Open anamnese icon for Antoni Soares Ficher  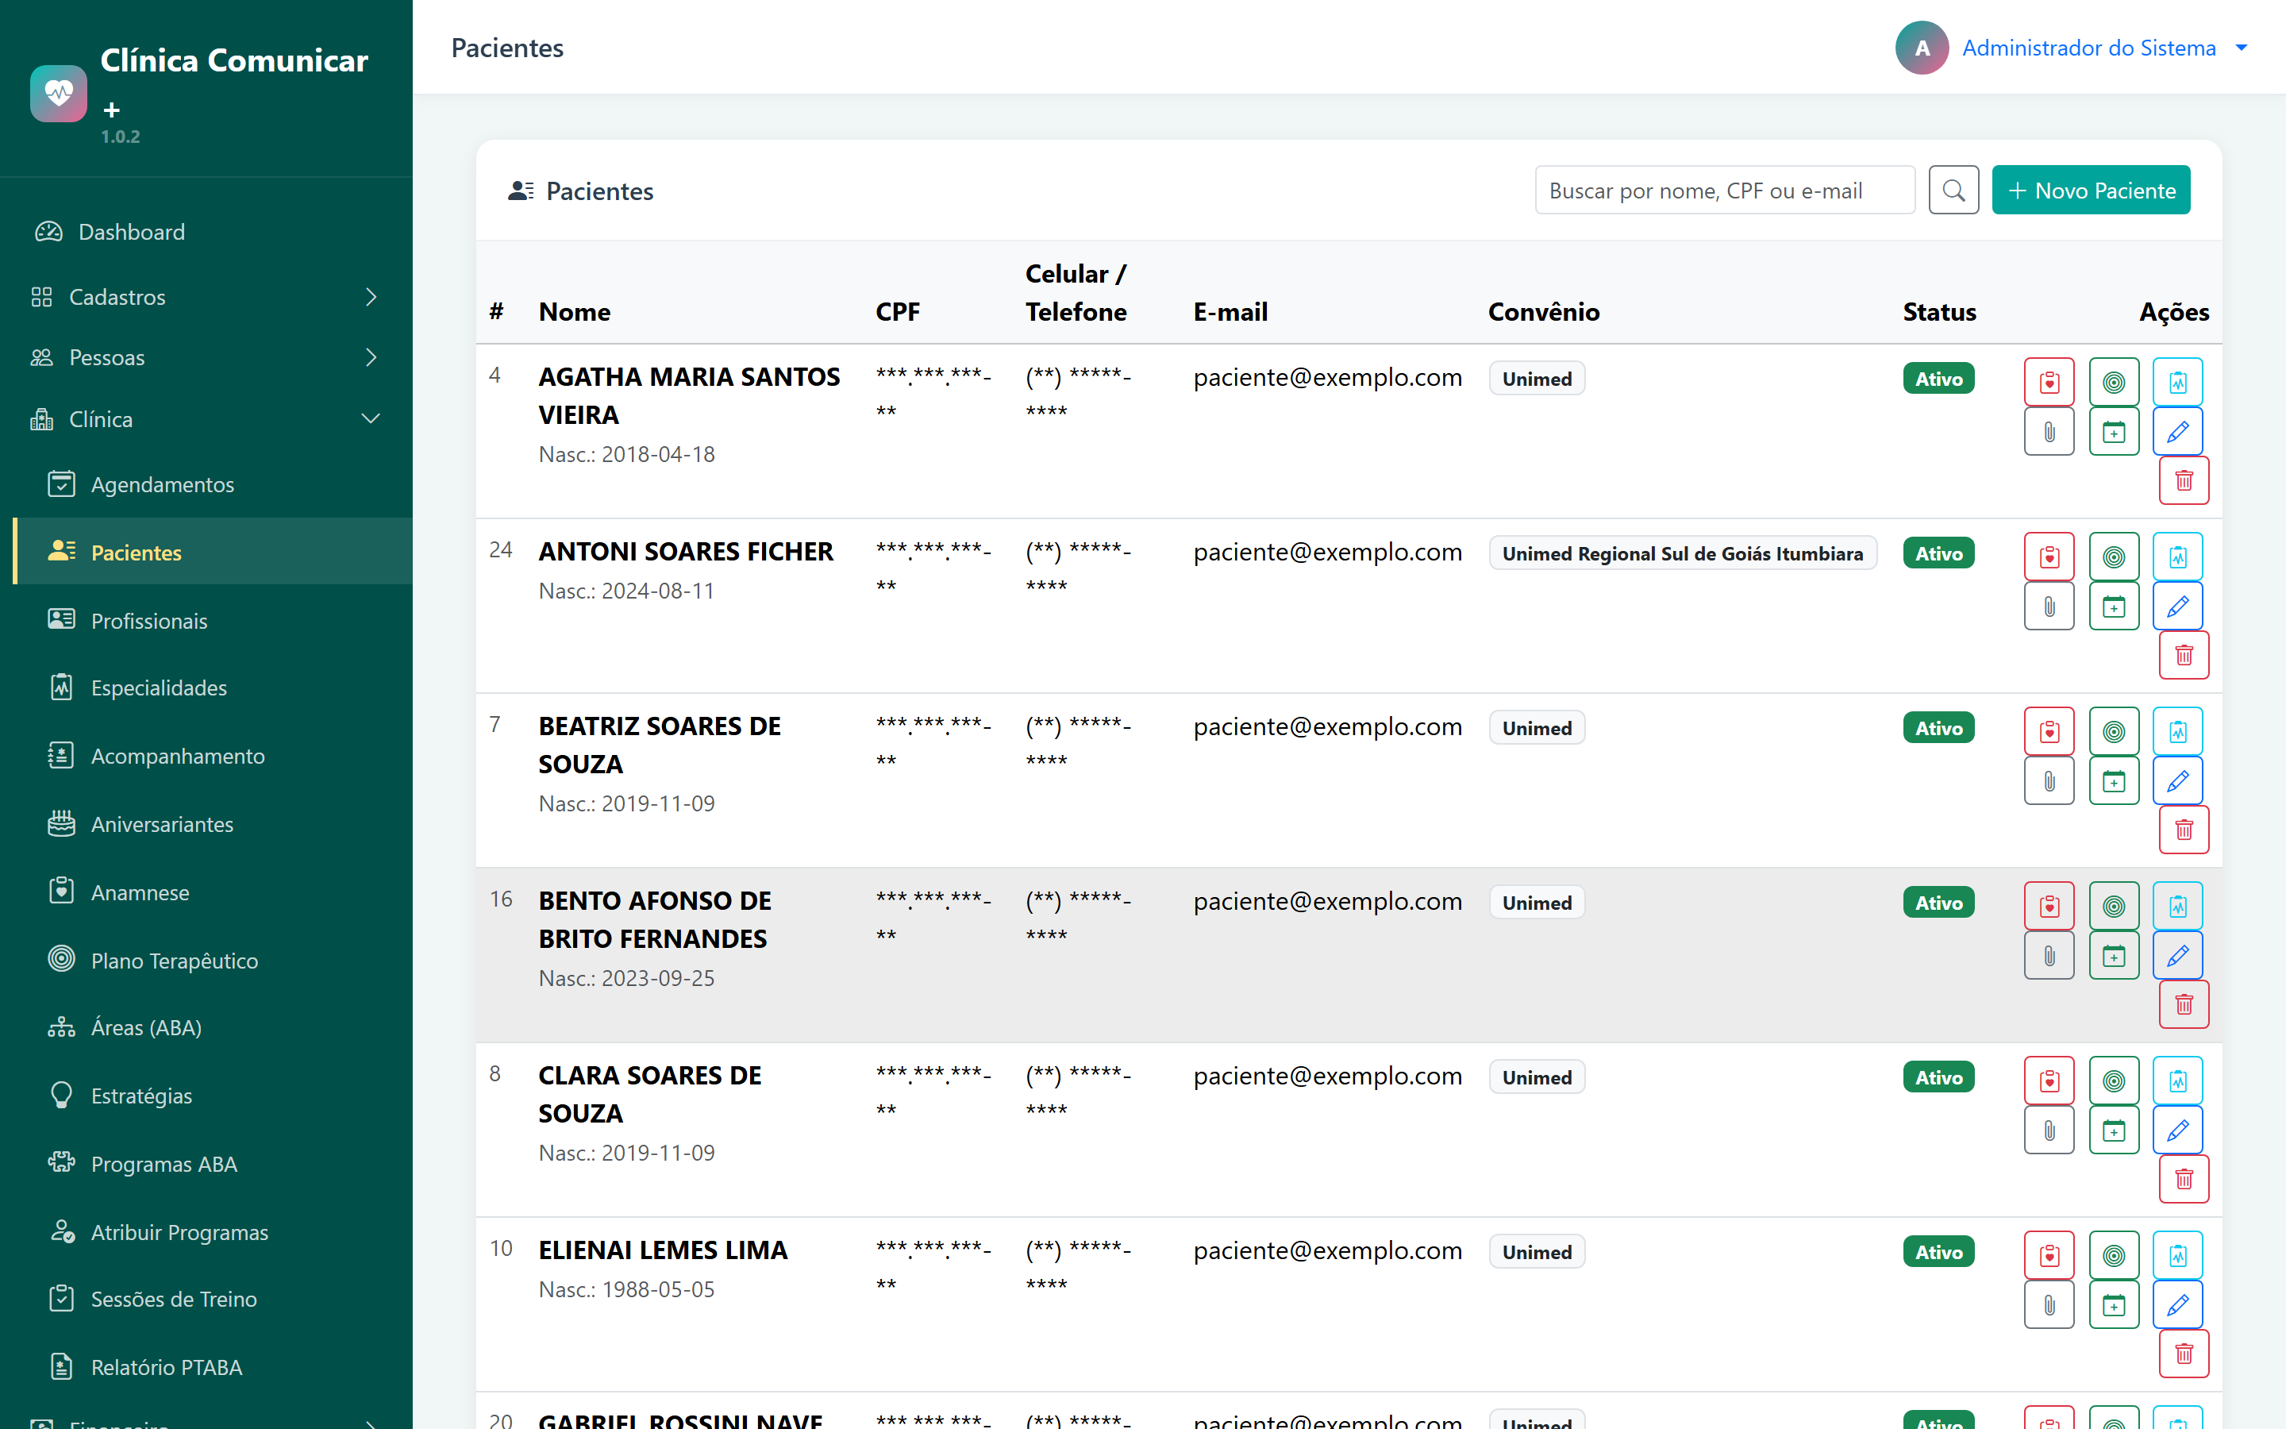pyautogui.click(x=2049, y=557)
